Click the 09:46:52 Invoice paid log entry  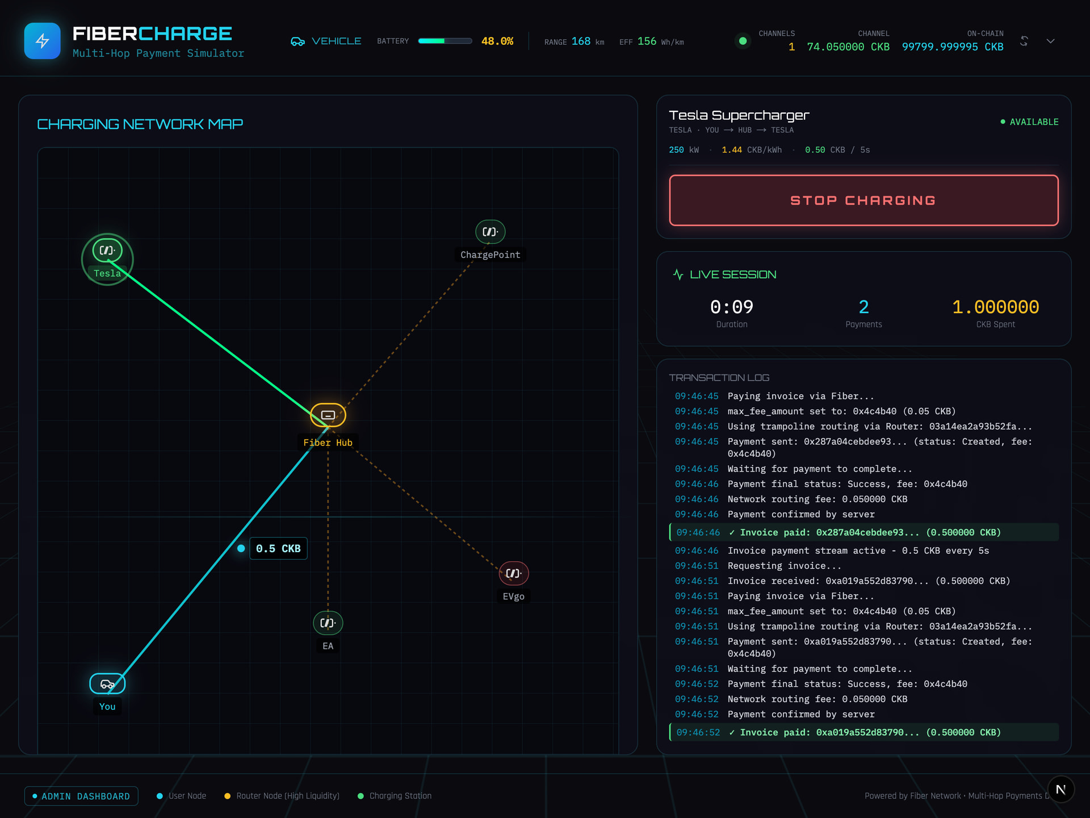click(863, 732)
